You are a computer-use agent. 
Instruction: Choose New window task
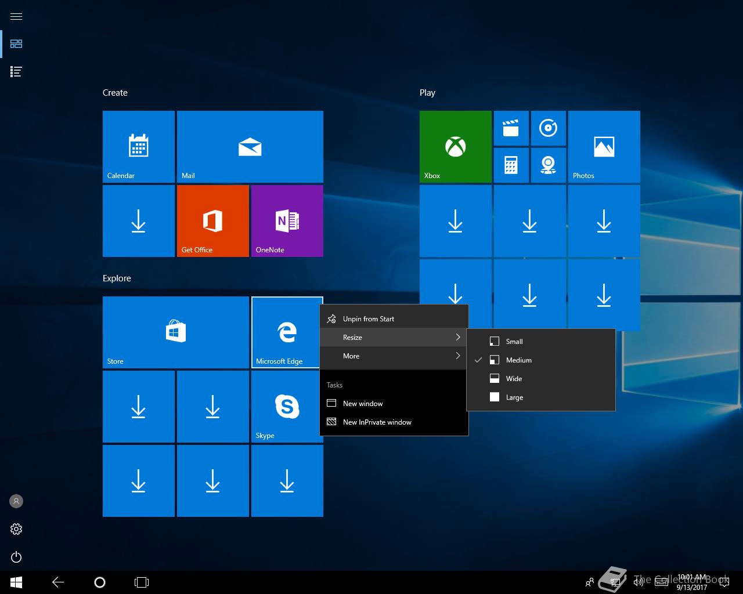click(x=394, y=403)
